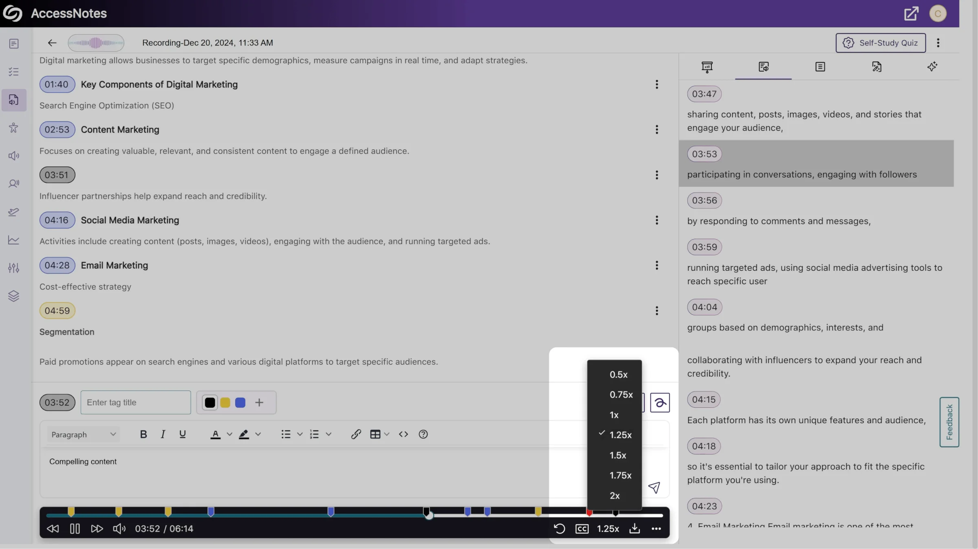Select 0.5x playback speed
The image size is (978, 549).
615,375
